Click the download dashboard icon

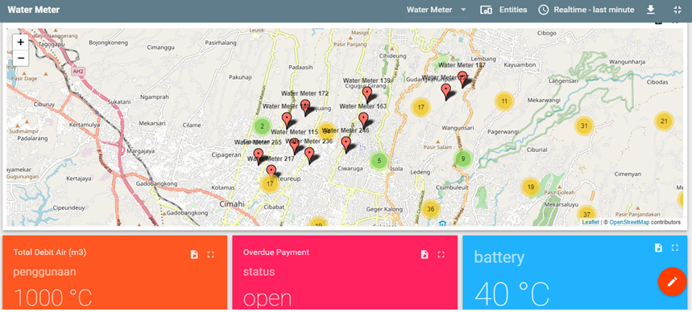pos(651,10)
